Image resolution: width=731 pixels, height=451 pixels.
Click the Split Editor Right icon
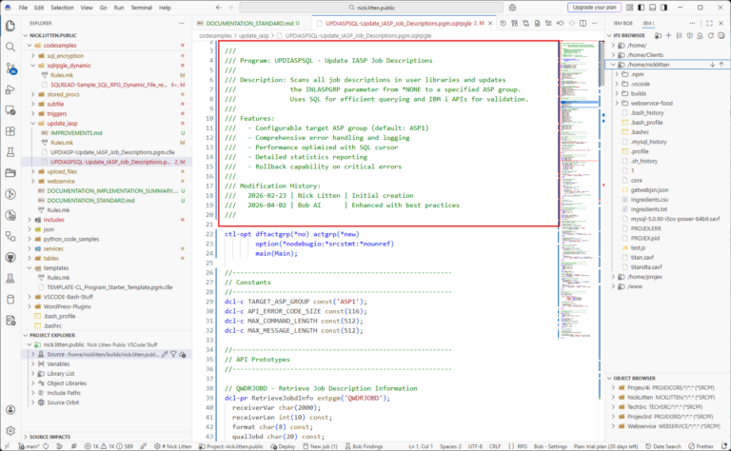[583, 23]
